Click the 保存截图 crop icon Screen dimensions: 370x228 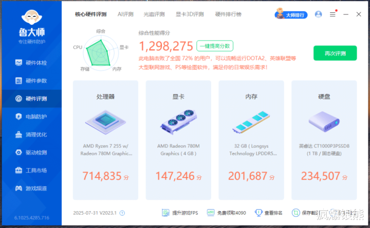[x=295, y=213]
